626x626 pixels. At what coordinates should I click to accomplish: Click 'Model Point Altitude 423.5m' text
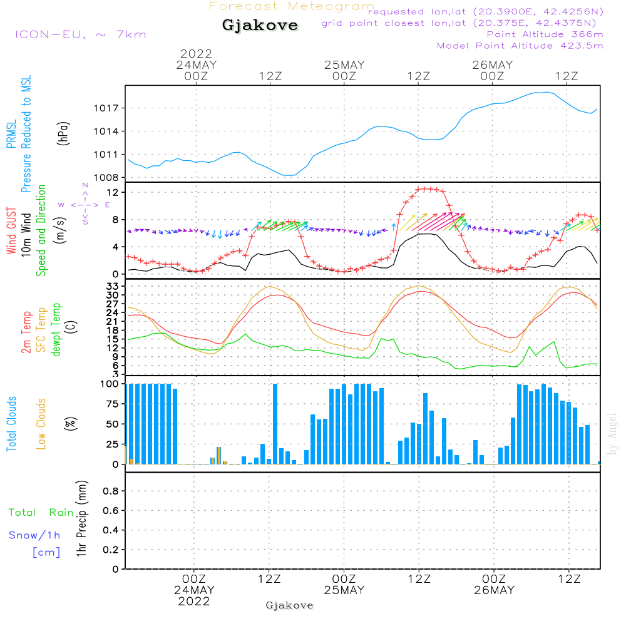tap(520, 46)
